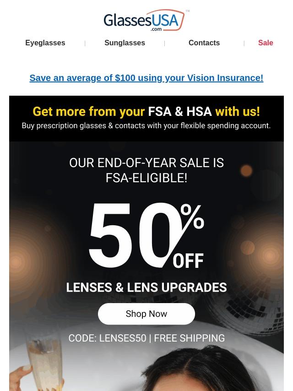The image size is (293, 391).
Task: Click the End-of-Year Sale FSA-eligible heading
Action: coord(146,170)
